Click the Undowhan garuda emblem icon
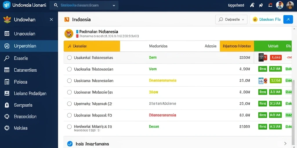Screen dimensions: 297x148 7,19
